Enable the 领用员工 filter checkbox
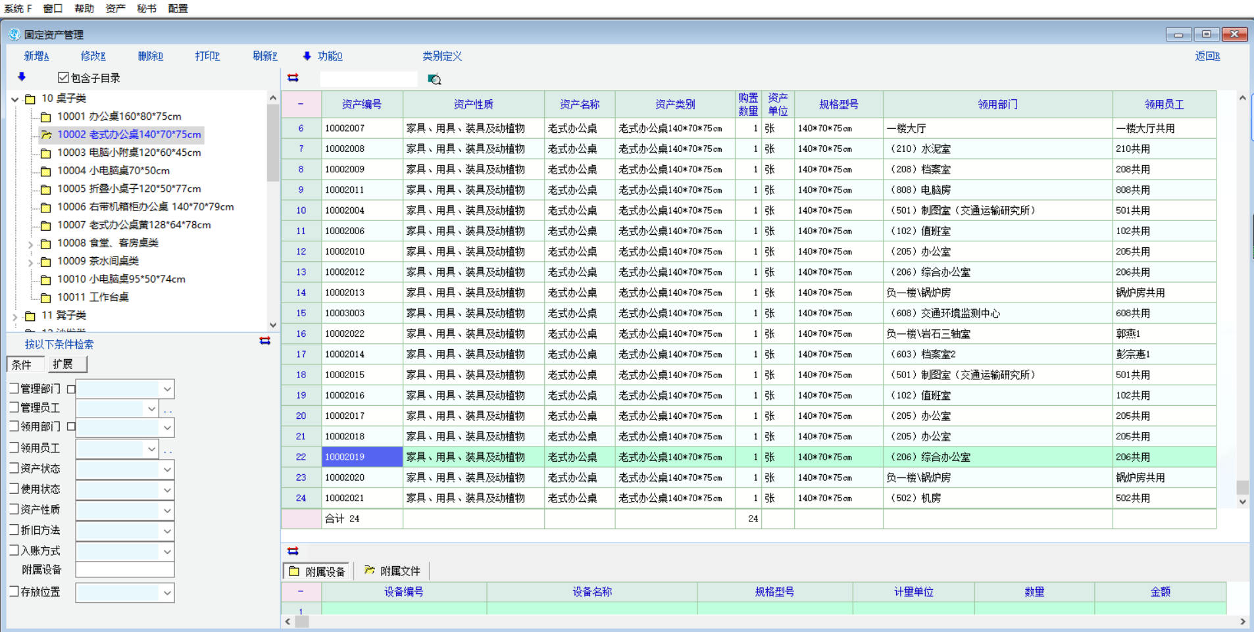Viewport: 1254px width, 632px height. (x=14, y=447)
